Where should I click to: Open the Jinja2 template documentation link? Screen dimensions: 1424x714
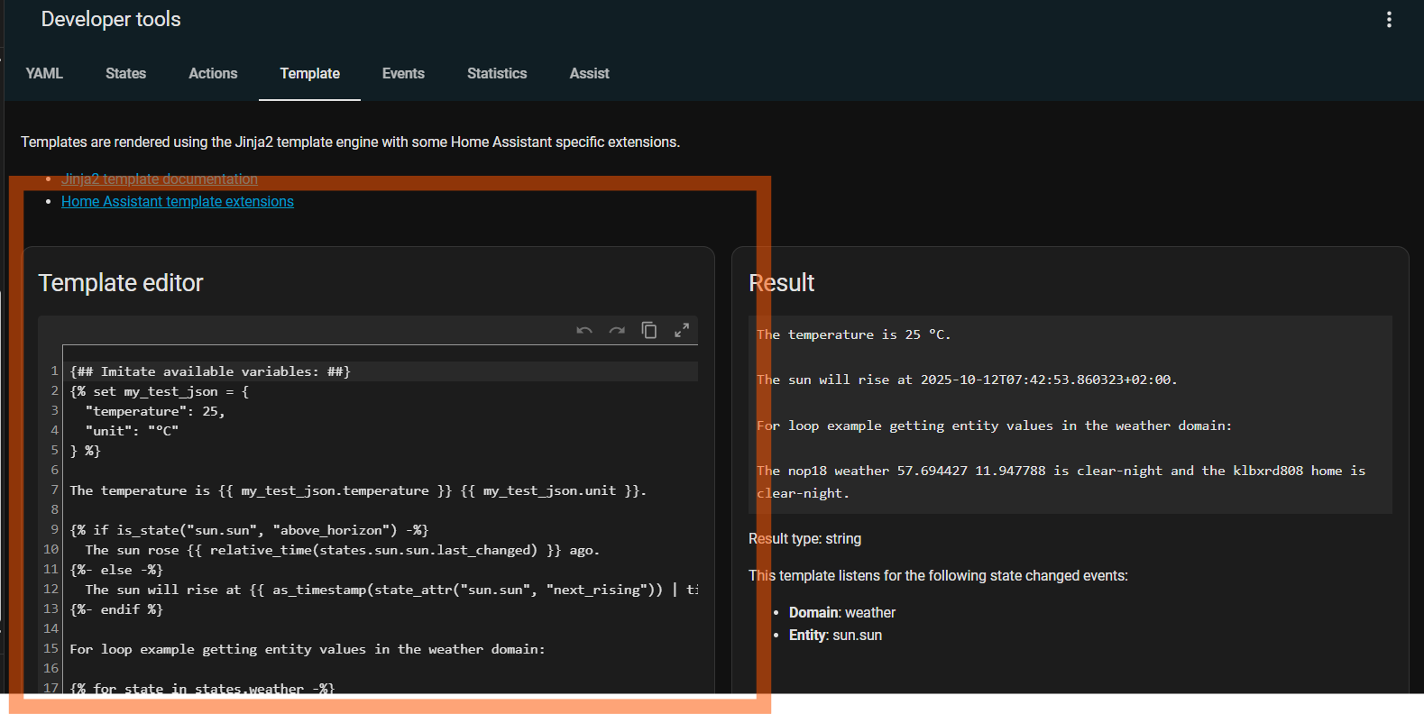coord(160,179)
